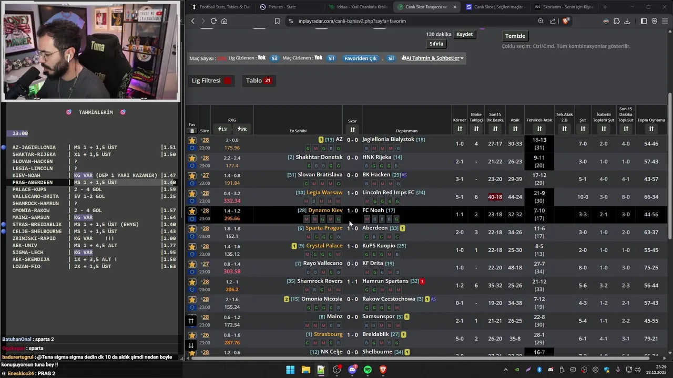Sort by Bloke Takipçi column arrows

pos(476,129)
